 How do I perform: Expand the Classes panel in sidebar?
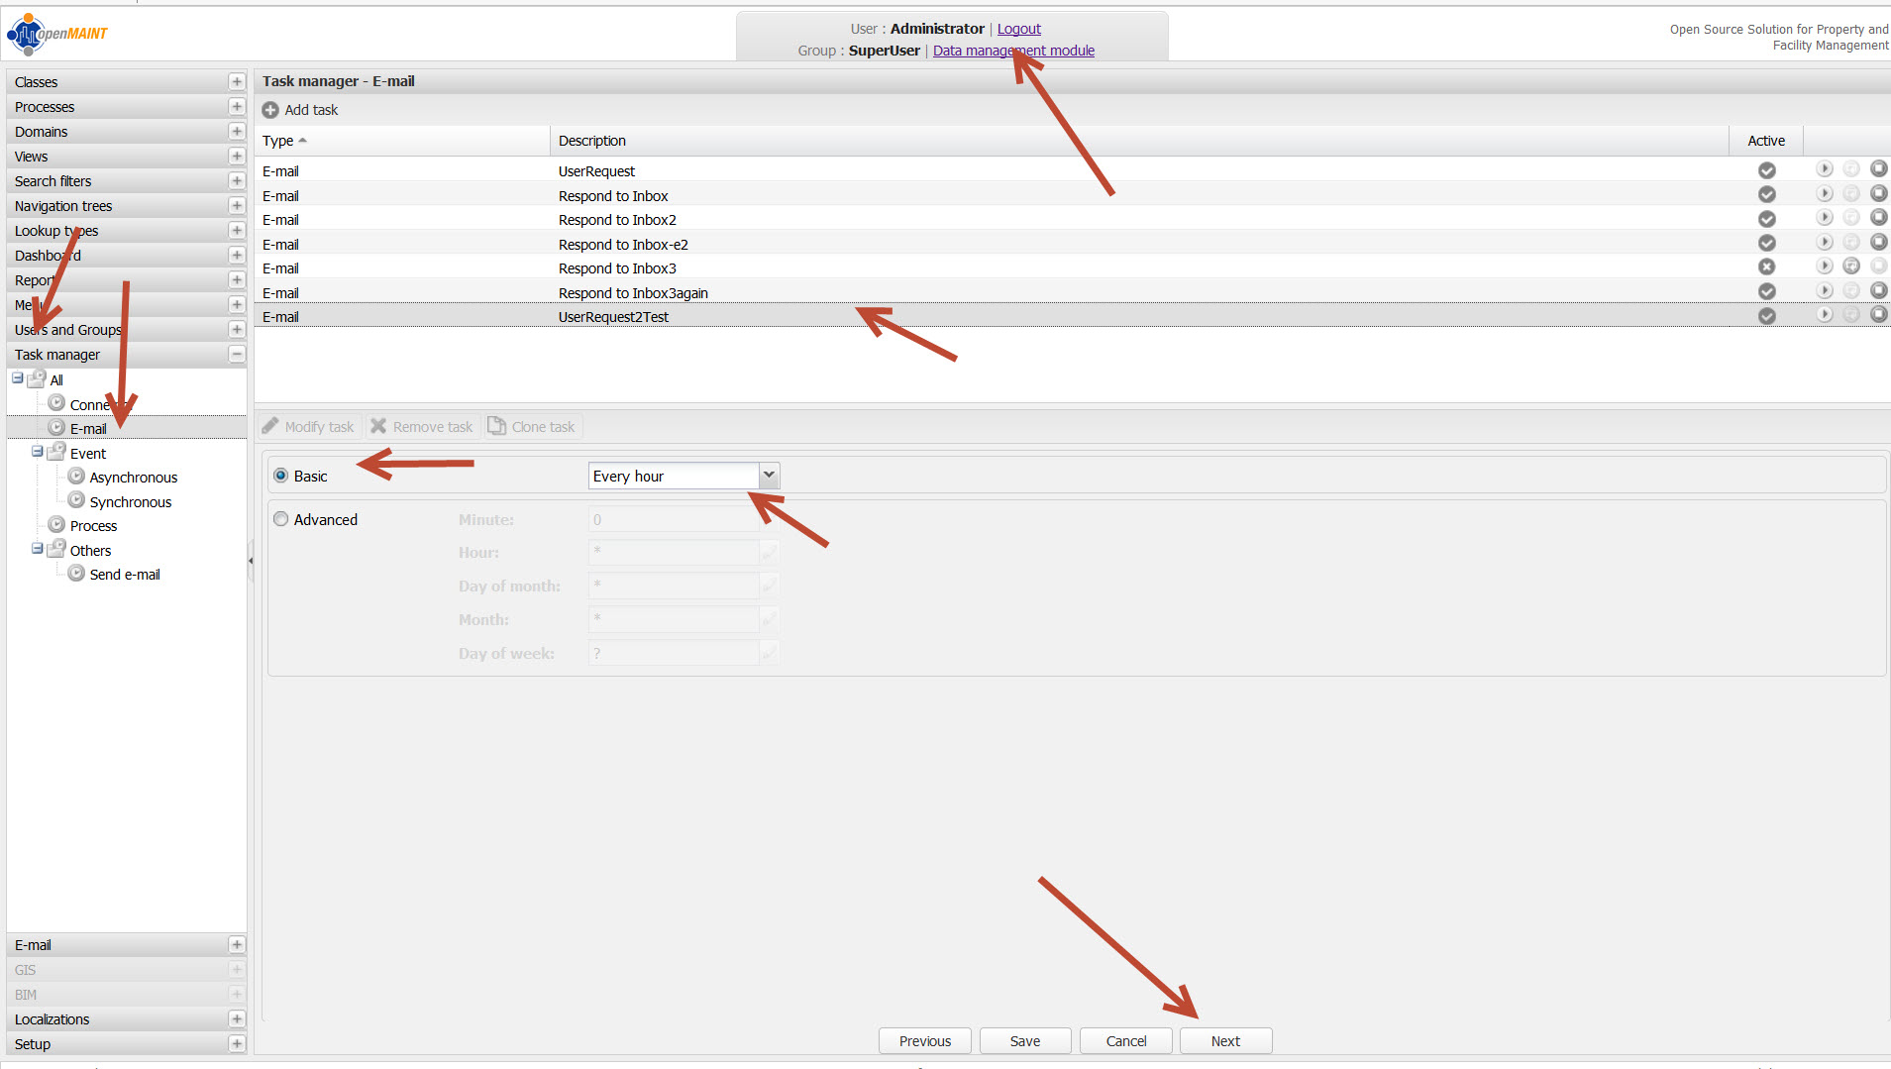tap(236, 82)
